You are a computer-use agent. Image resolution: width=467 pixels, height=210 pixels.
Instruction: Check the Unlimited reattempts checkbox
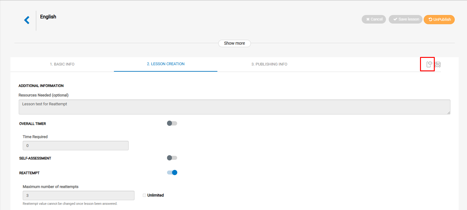click(144, 195)
